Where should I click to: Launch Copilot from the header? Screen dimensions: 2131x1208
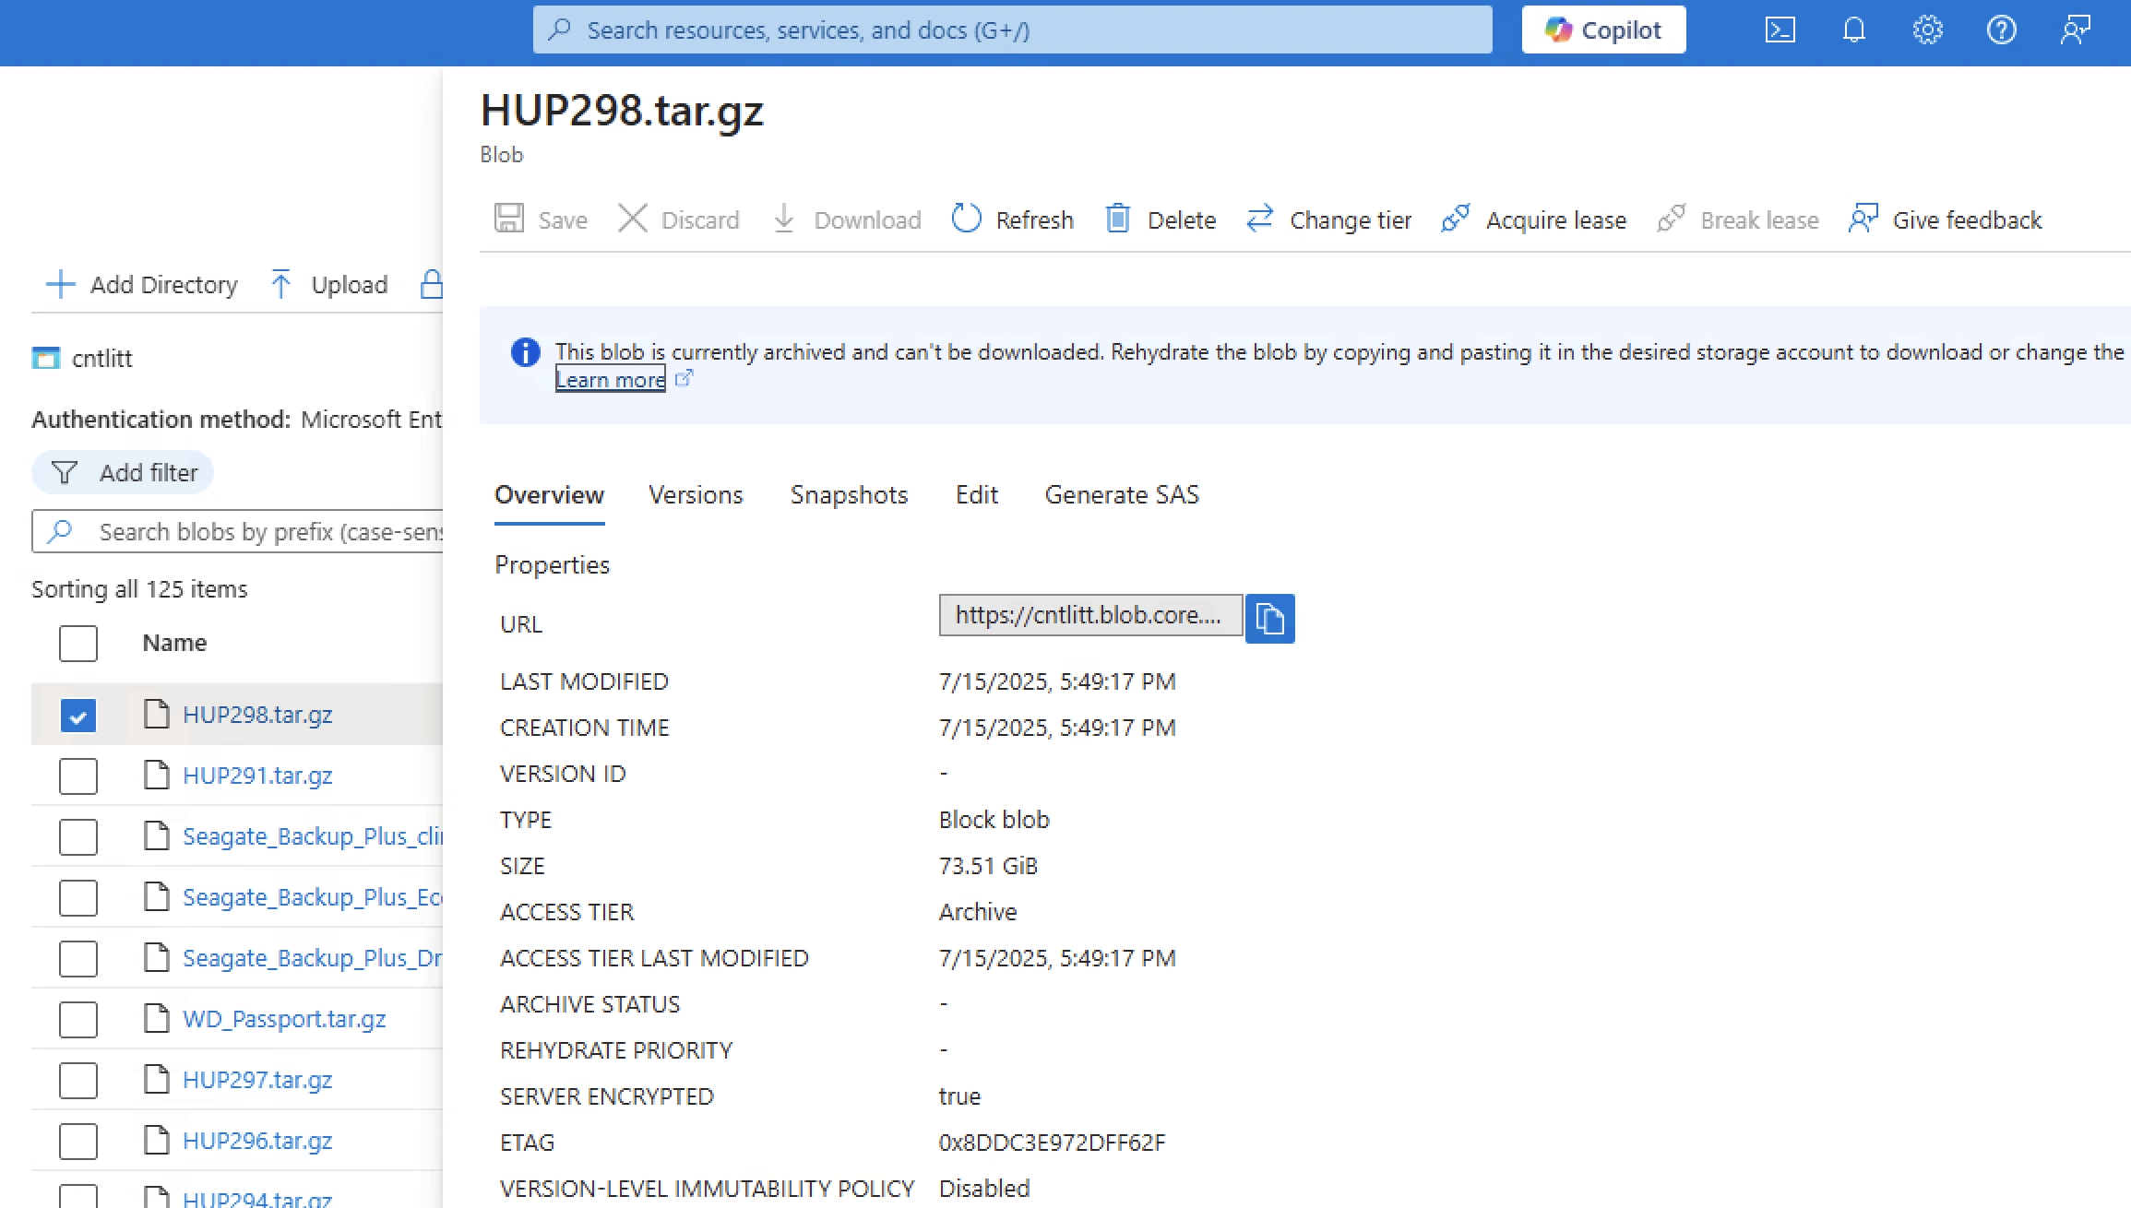[1603, 30]
